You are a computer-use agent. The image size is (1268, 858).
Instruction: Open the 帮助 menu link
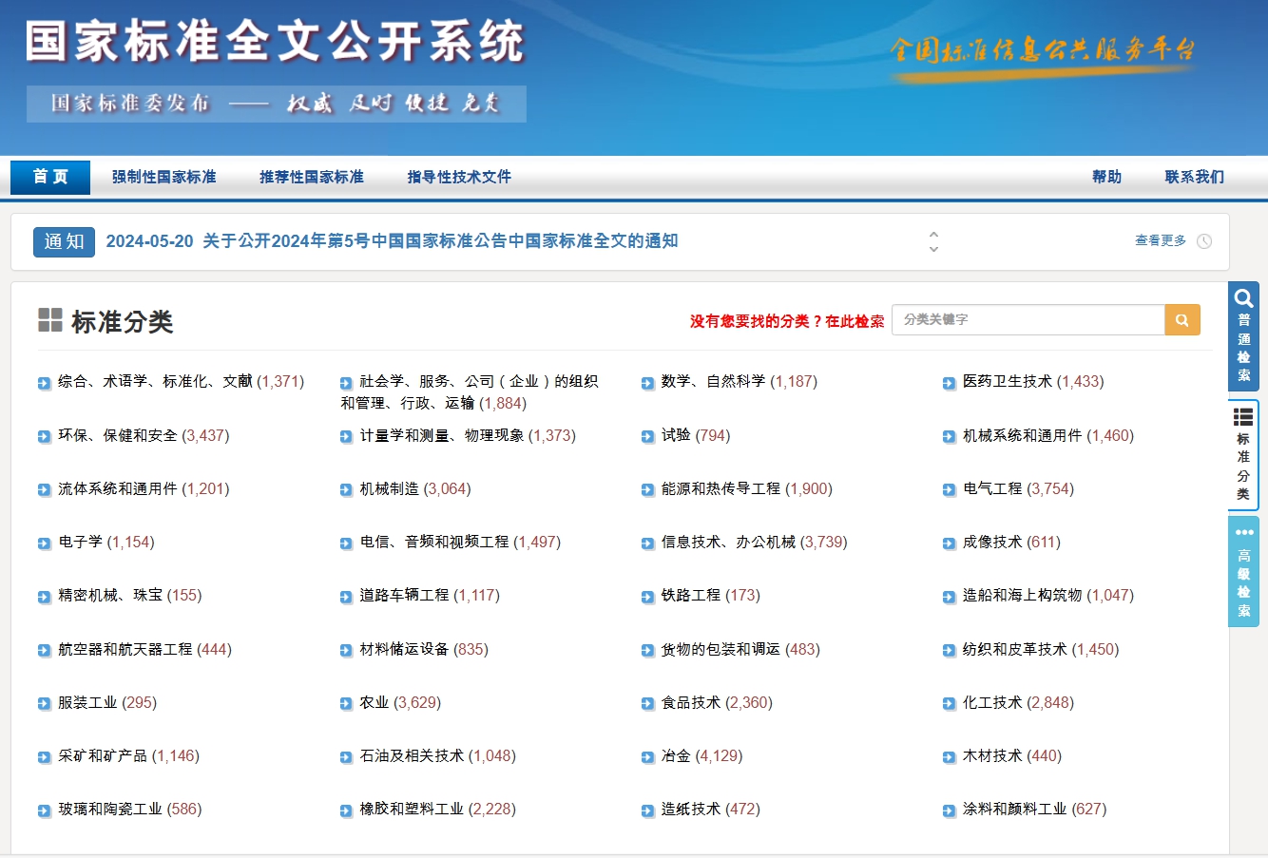pos(1106,177)
